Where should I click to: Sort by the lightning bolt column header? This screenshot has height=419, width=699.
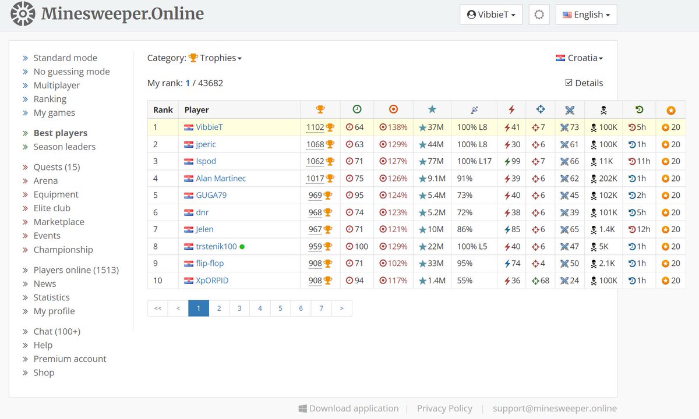pyautogui.click(x=511, y=109)
